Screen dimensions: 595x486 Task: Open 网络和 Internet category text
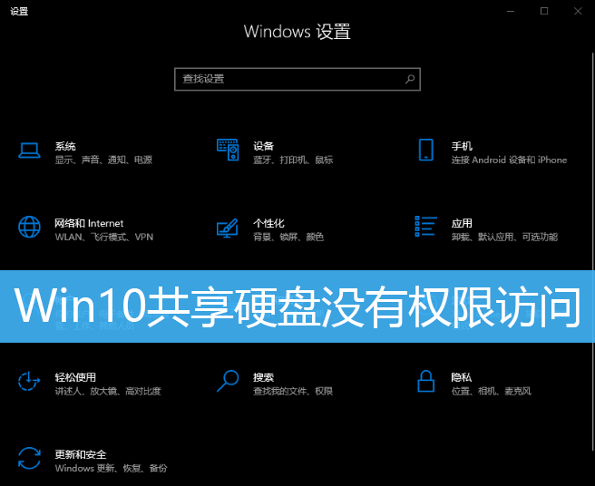89,223
